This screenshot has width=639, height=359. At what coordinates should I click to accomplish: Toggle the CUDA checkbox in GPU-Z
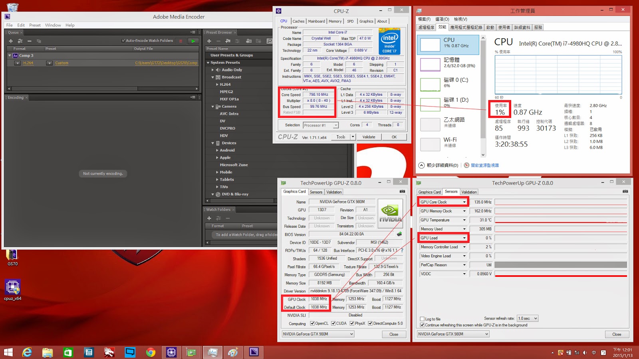pyautogui.click(x=333, y=323)
